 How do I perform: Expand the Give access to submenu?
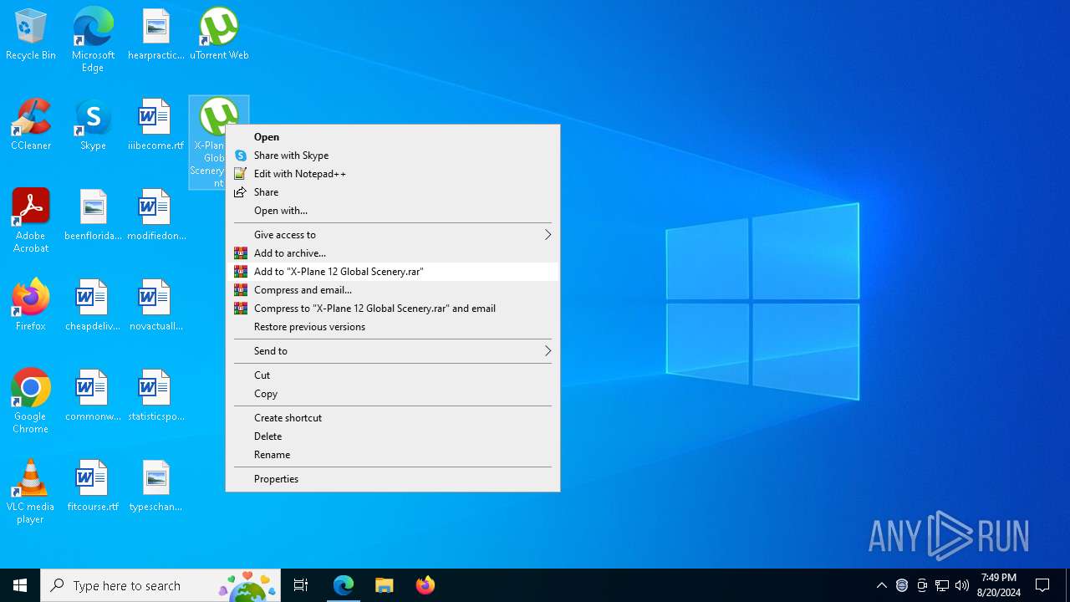(393, 235)
